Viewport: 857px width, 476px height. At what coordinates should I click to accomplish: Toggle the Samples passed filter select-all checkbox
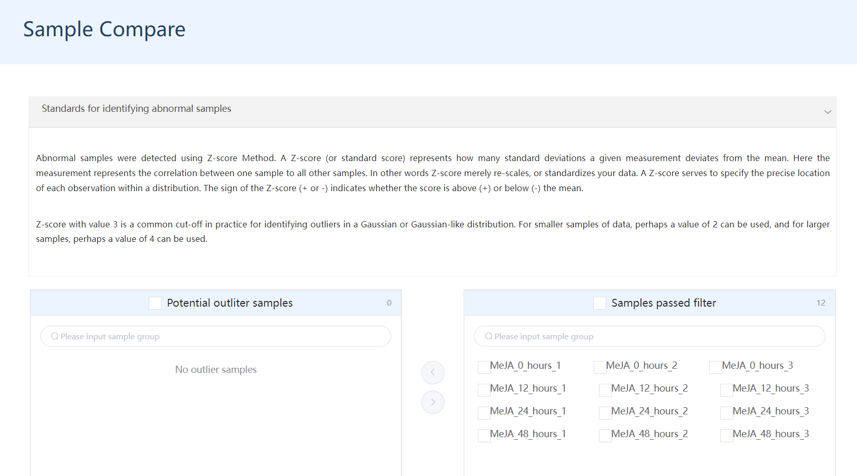(x=599, y=303)
